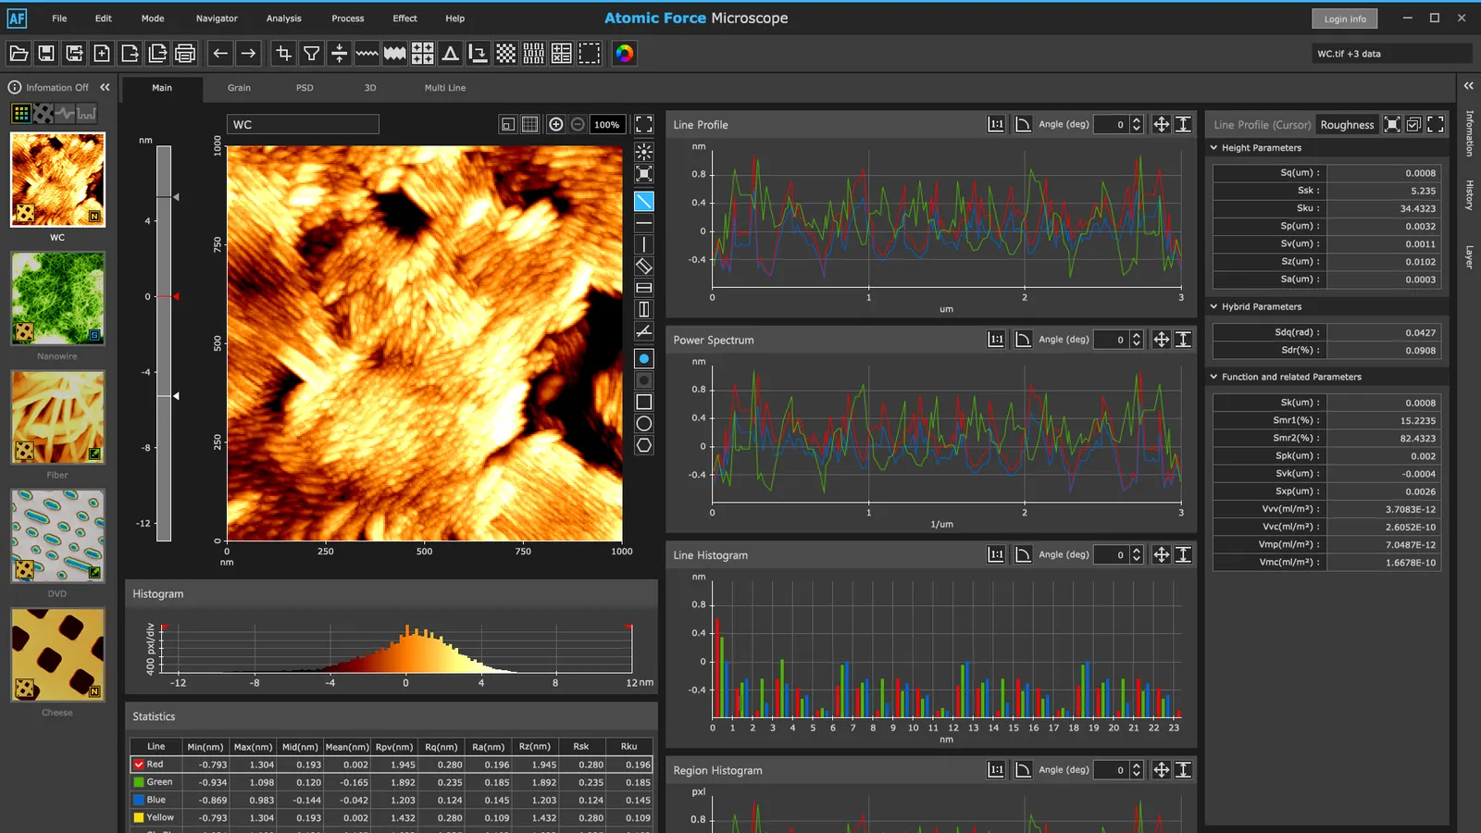Adjust Line Profile angle stepper
The image size is (1481, 833).
[1137, 124]
